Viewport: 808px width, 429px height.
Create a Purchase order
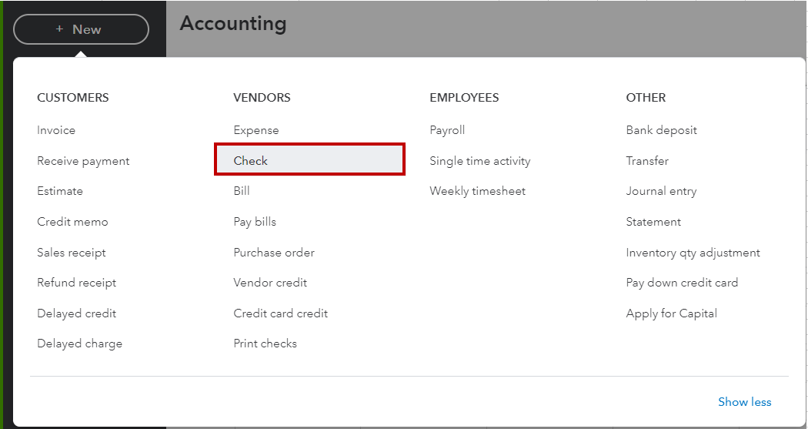point(274,253)
